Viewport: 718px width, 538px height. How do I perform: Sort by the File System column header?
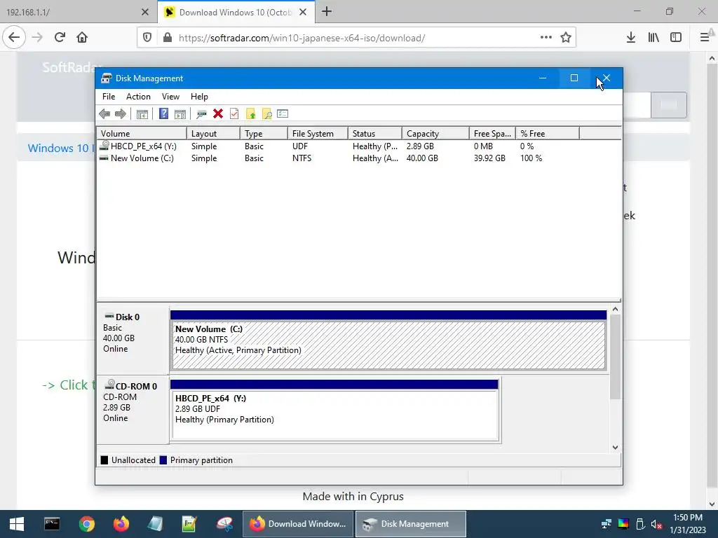click(x=318, y=134)
